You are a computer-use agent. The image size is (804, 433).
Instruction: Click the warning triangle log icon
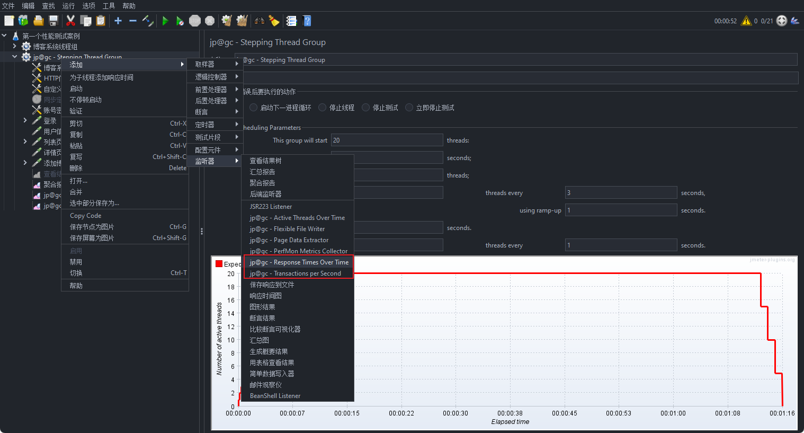pyautogui.click(x=746, y=21)
